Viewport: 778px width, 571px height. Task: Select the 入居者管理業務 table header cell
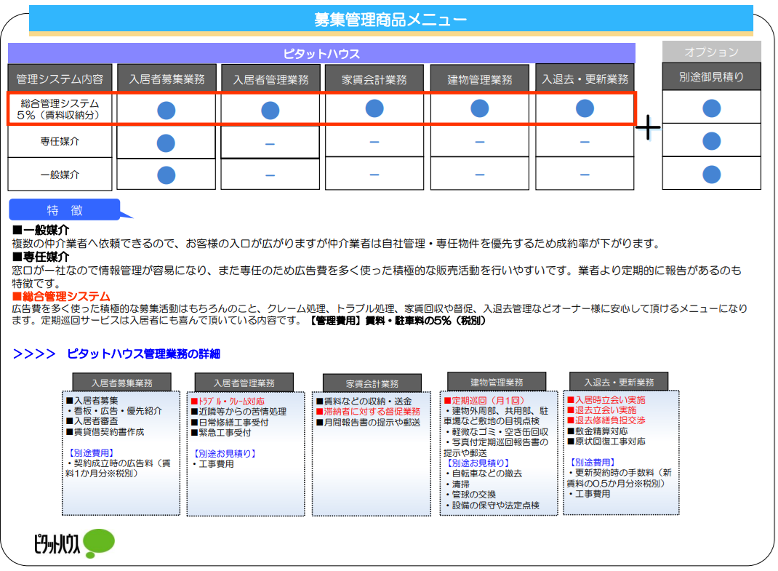pyautogui.click(x=270, y=79)
